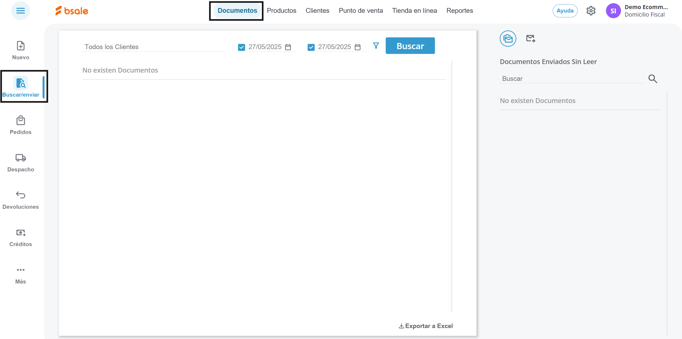Switch to sent mail arrow icon
This screenshot has height=339, width=682.
point(530,39)
